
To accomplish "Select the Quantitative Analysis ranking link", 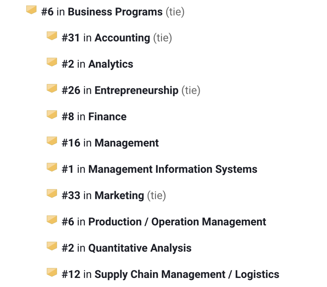I will [x=140, y=248].
